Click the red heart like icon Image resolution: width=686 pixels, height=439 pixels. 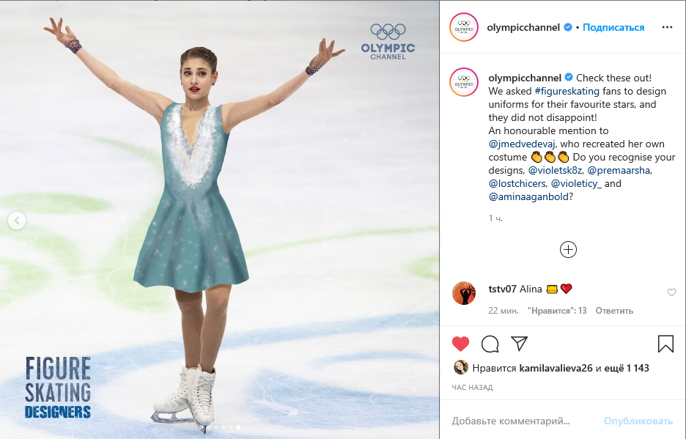[460, 344]
